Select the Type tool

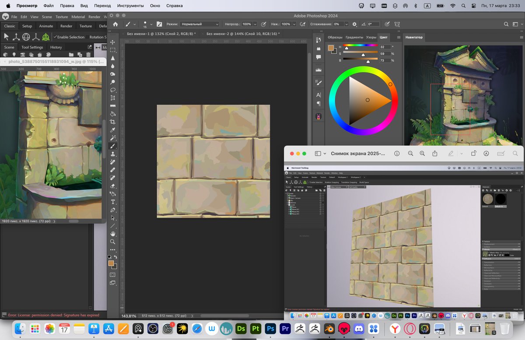(x=113, y=202)
